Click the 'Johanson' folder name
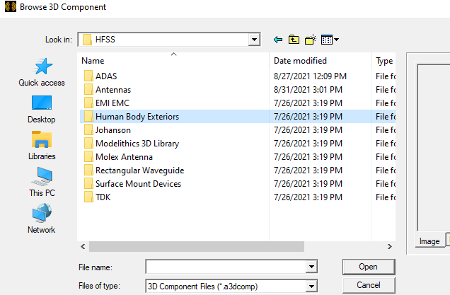Screen dimensions: 450x295 click(x=113, y=130)
